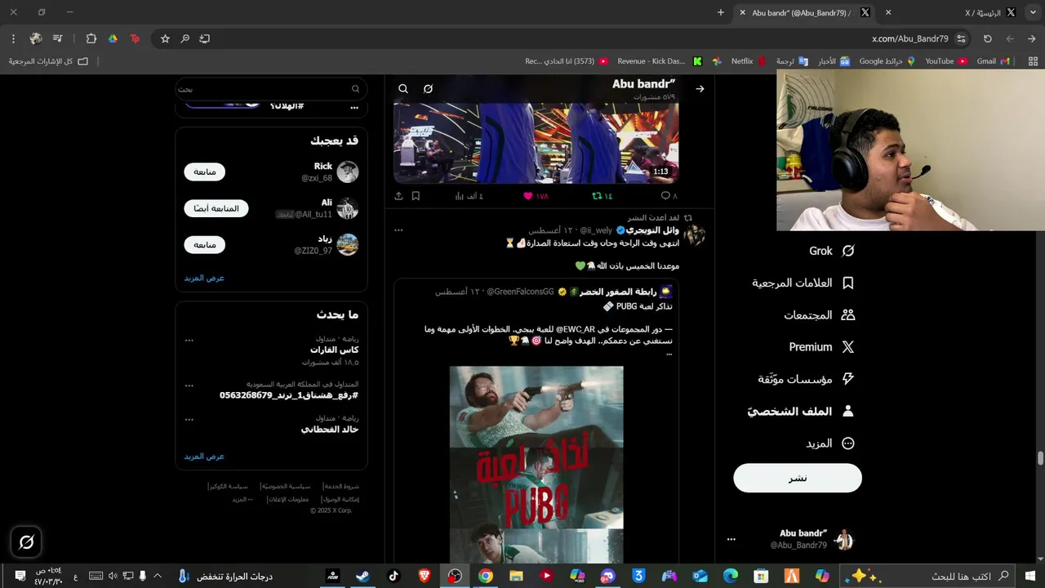This screenshot has width=1045, height=588.
Task: Open All Bookmarks folder
Action: click(x=49, y=61)
